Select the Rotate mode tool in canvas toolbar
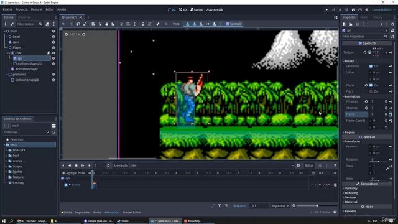 tap(78, 24)
